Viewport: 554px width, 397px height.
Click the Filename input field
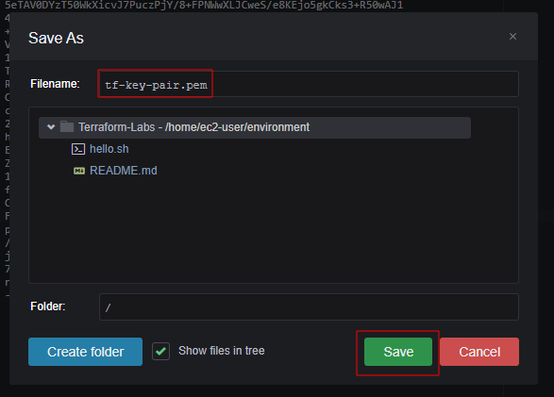pyautogui.click(x=309, y=84)
